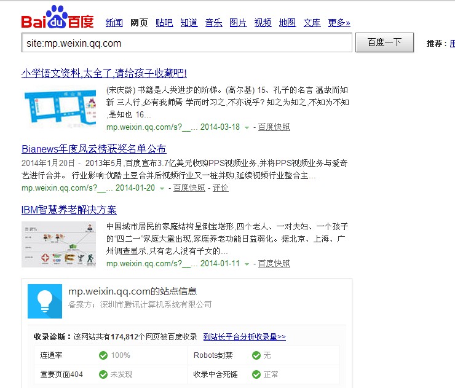Click the Baidu logo
Image resolution: width=455 pixels, height=388 pixels.
57,17
